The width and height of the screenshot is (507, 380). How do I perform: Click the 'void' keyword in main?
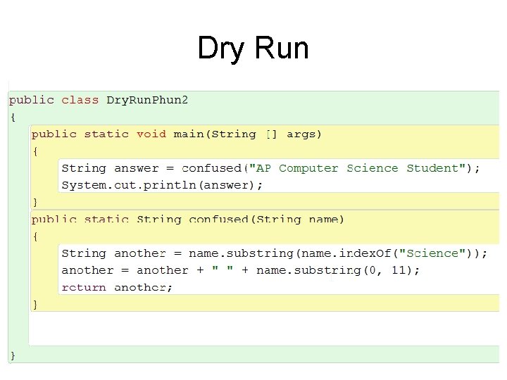(151, 134)
